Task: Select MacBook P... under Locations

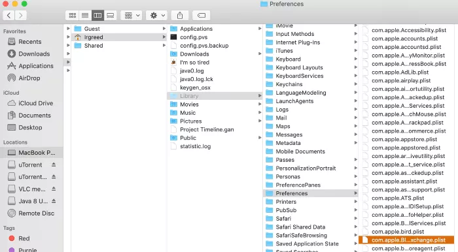Action: tap(31, 153)
